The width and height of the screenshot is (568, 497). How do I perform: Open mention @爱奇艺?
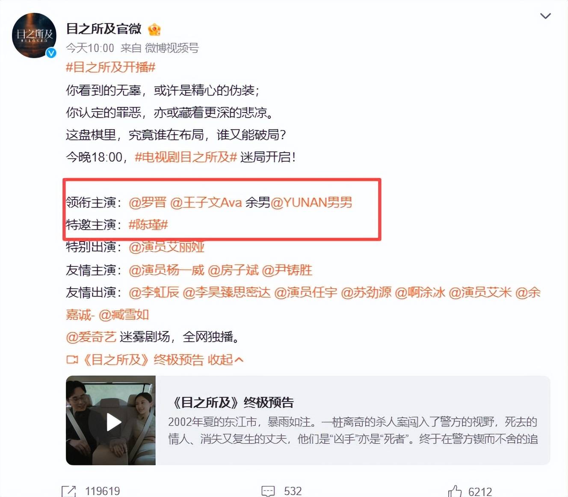click(91, 337)
